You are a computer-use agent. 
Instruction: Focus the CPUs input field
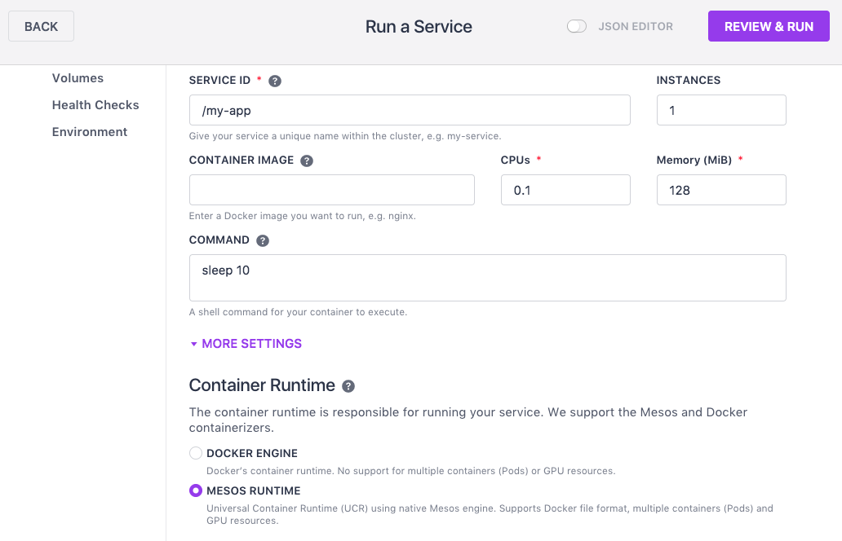tap(565, 190)
